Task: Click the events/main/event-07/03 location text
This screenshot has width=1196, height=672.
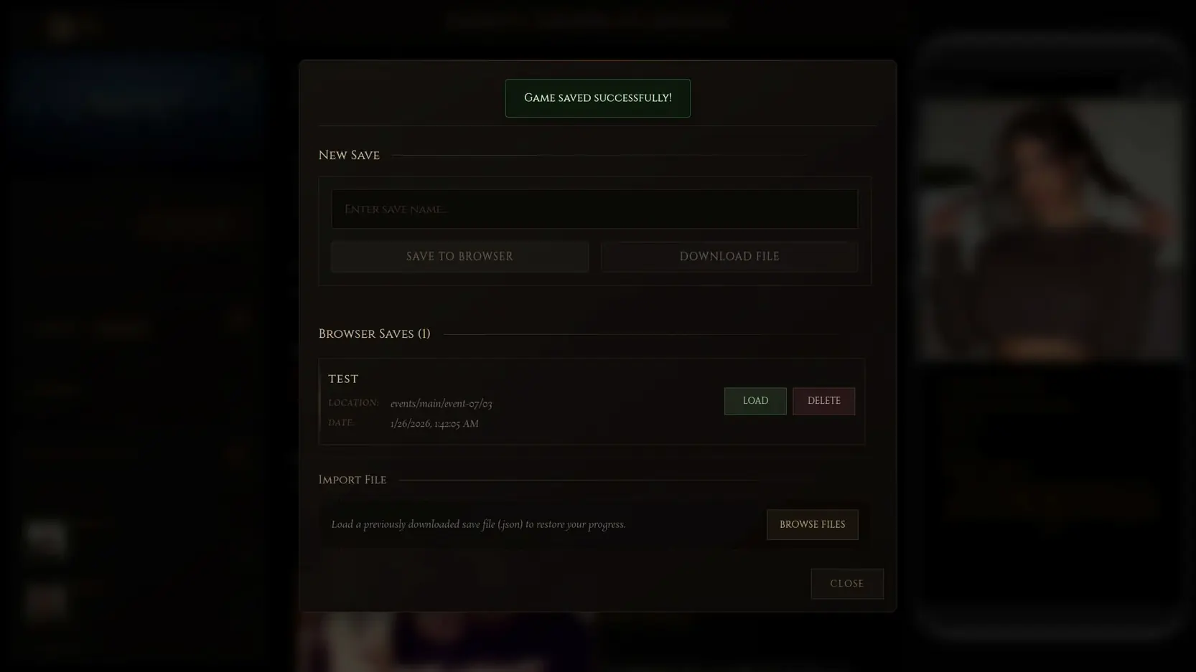Action: coord(441,404)
